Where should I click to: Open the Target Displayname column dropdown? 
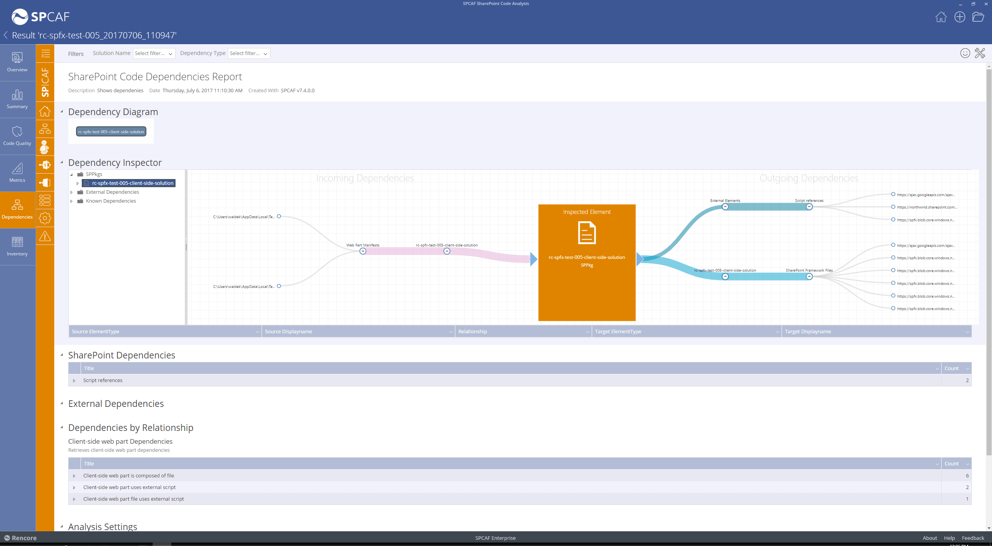pyautogui.click(x=967, y=332)
